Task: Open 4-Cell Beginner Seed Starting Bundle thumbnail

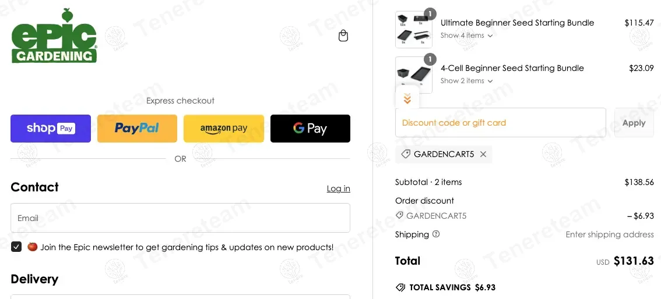Action: (413, 74)
